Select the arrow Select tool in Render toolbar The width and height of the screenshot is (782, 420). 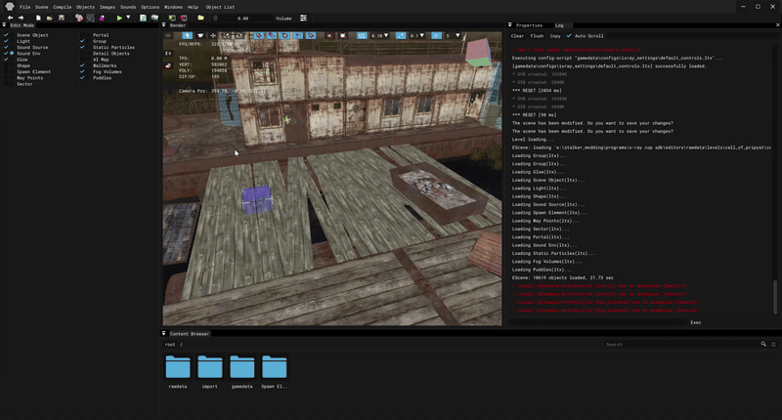click(x=187, y=35)
